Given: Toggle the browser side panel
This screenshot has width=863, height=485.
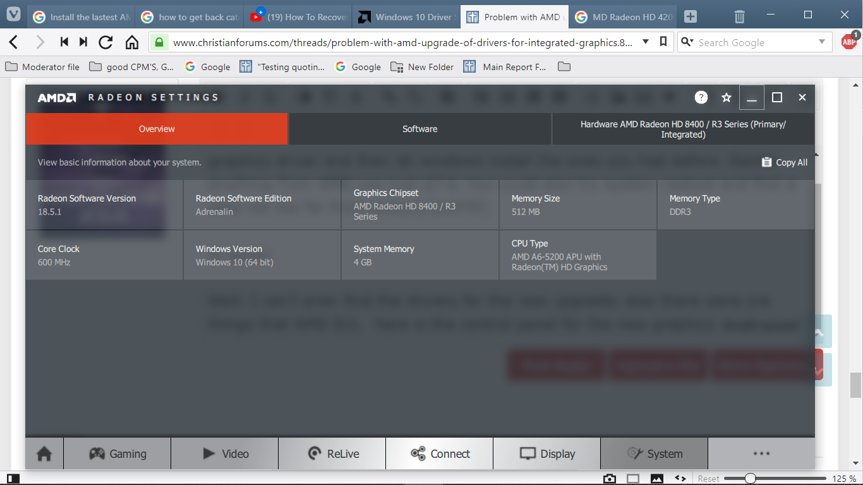Looking at the screenshot, I should pos(13,479).
